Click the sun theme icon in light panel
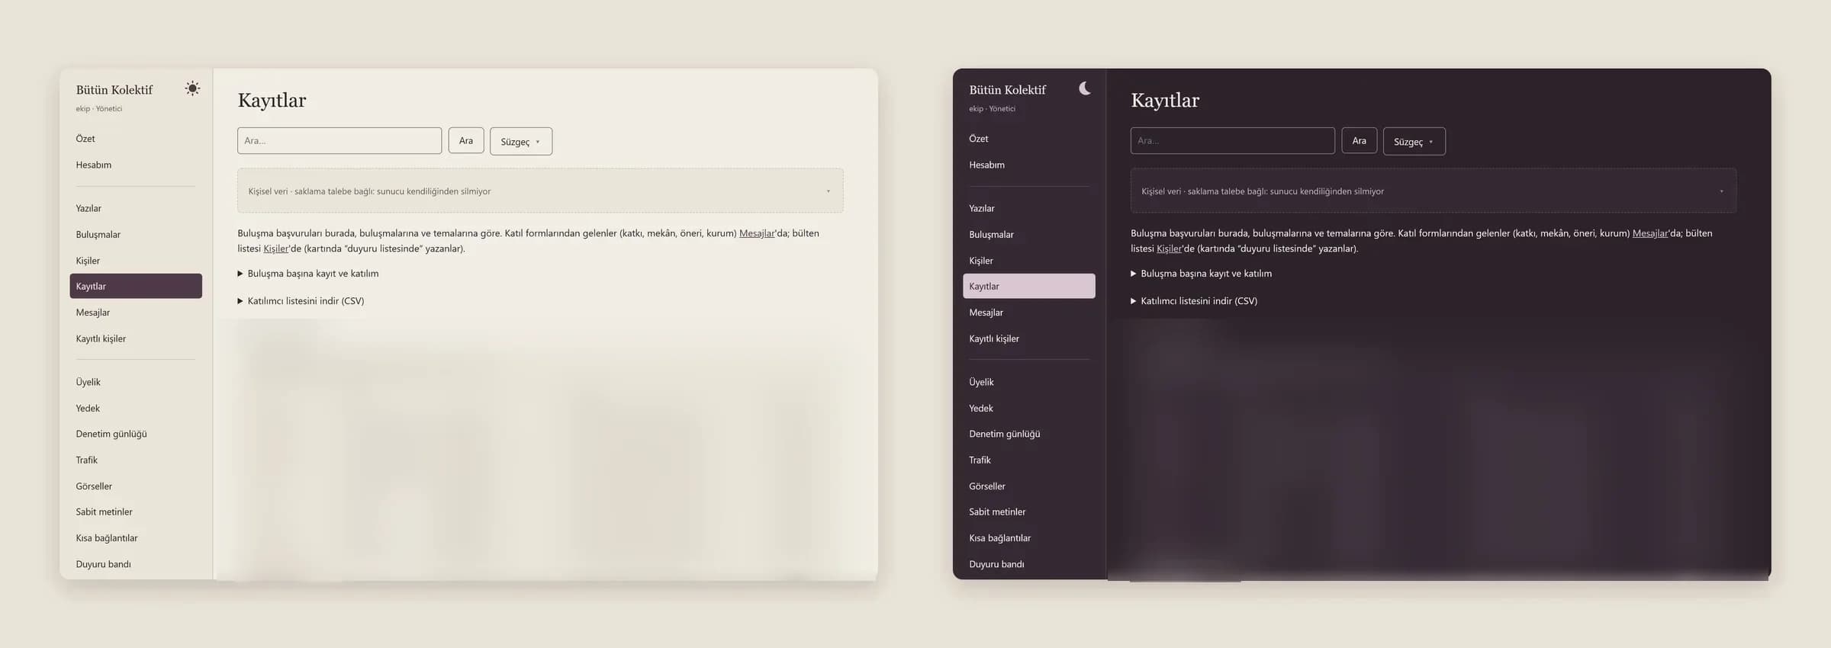This screenshot has width=1831, height=648. pos(192,88)
